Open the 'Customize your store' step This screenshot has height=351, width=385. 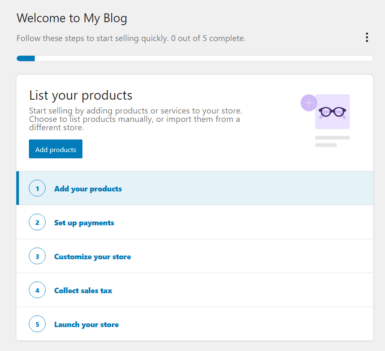tap(195, 256)
